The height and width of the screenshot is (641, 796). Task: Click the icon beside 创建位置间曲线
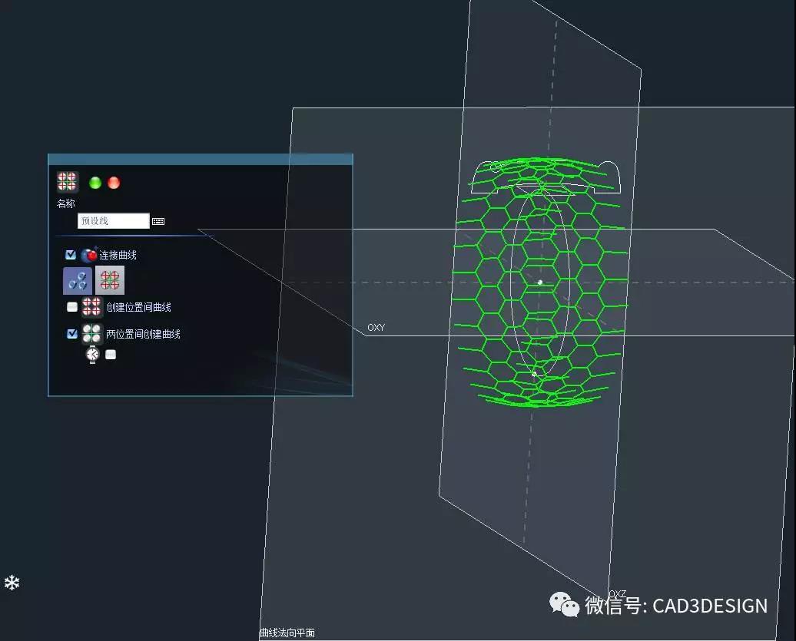[92, 307]
